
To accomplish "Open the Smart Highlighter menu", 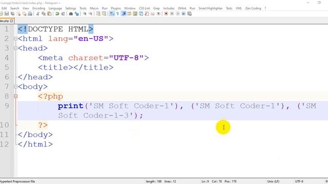I will 211,8.
